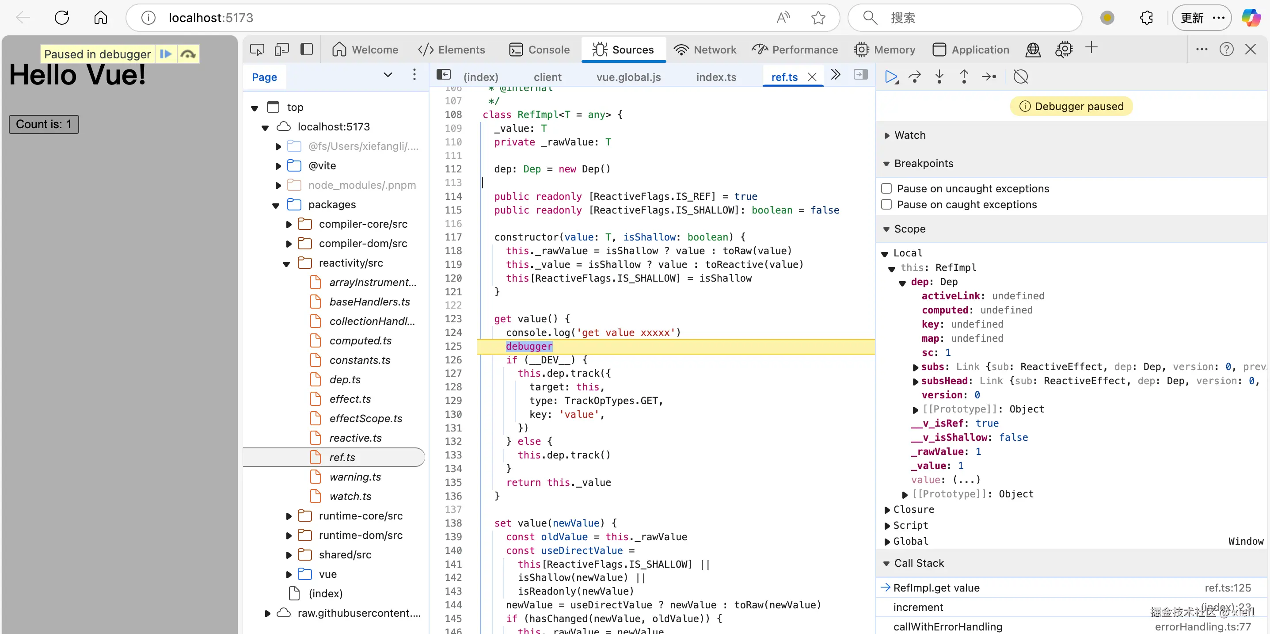This screenshot has width=1270, height=634.
Task: Open the vue.global.js file tab
Action: coord(628,77)
